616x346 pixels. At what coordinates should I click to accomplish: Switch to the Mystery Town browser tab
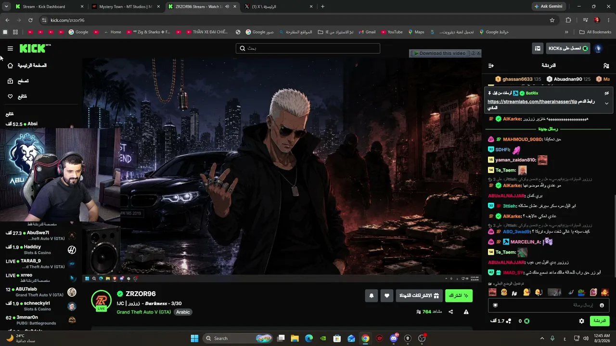click(x=125, y=7)
